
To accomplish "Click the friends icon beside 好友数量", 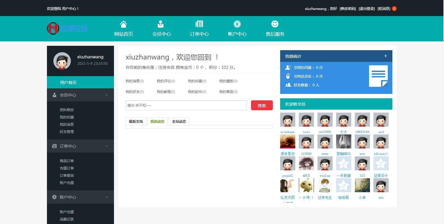I will click(x=288, y=85).
